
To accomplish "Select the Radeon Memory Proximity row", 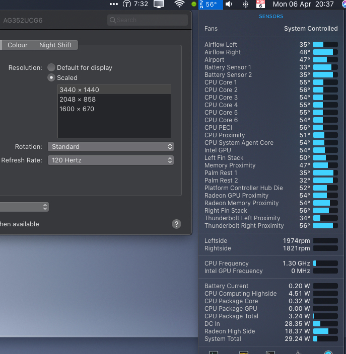I will click(x=271, y=203).
